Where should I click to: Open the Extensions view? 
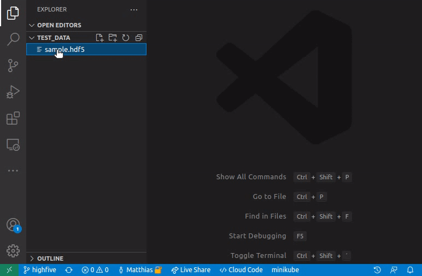click(13, 118)
